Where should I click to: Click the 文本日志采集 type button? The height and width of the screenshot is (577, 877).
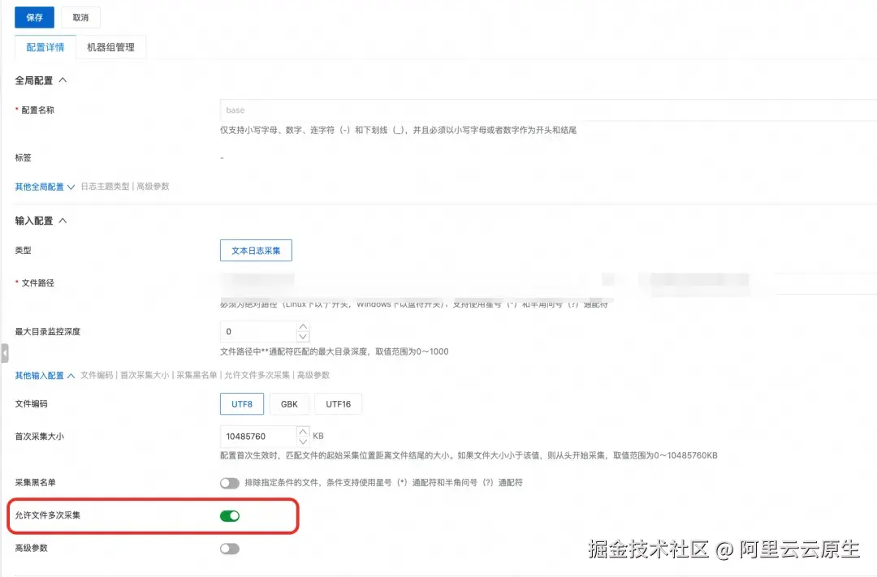256,250
